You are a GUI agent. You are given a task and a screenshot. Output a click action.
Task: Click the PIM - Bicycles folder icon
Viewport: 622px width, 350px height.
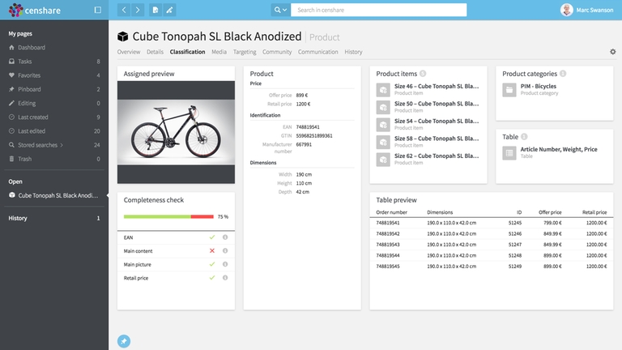(x=509, y=90)
